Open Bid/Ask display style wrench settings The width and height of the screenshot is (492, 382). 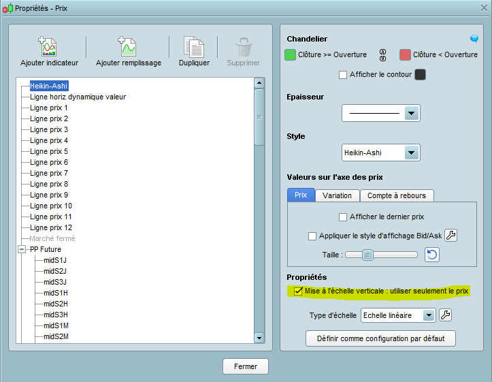(x=451, y=235)
